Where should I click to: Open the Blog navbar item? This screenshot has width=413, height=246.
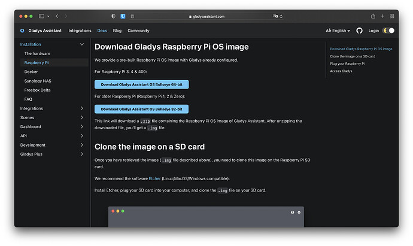point(117,31)
